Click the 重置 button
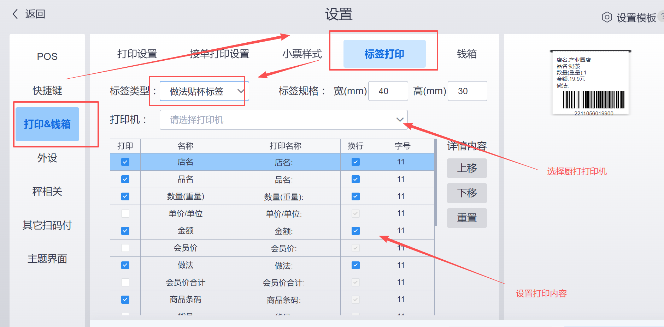This screenshot has width=664, height=327. click(466, 218)
